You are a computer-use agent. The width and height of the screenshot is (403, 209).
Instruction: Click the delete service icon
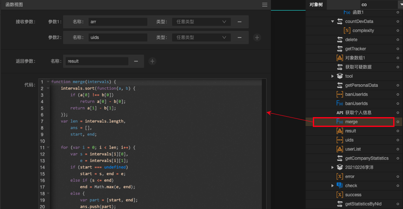[340, 40]
